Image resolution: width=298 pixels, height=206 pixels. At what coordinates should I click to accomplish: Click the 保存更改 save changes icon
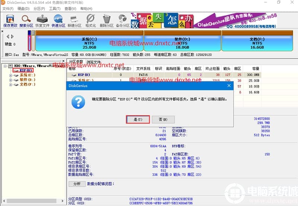pyautogui.click(x=10, y=21)
